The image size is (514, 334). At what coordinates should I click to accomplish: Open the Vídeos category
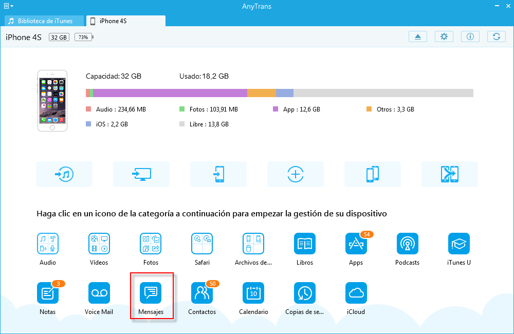pyautogui.click(x=99, y=244)
